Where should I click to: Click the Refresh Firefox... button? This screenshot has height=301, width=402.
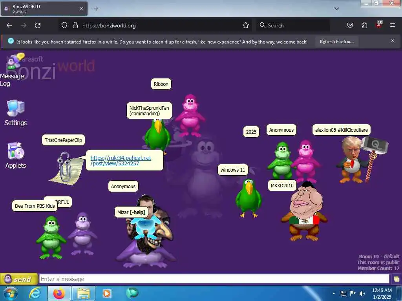336,42
